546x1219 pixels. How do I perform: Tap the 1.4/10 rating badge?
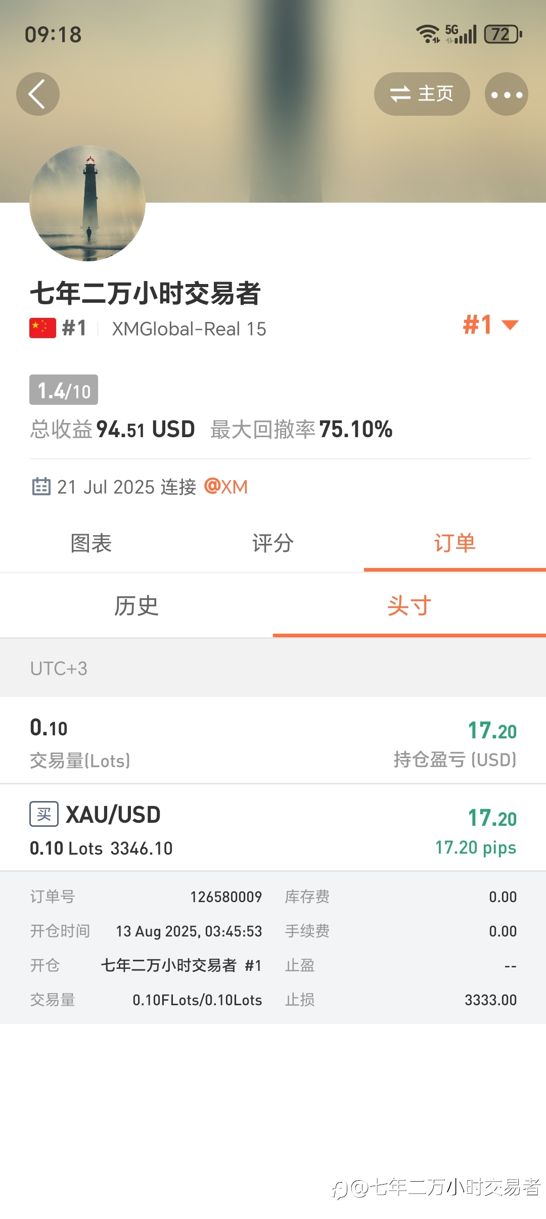click(x=64, y=390)
